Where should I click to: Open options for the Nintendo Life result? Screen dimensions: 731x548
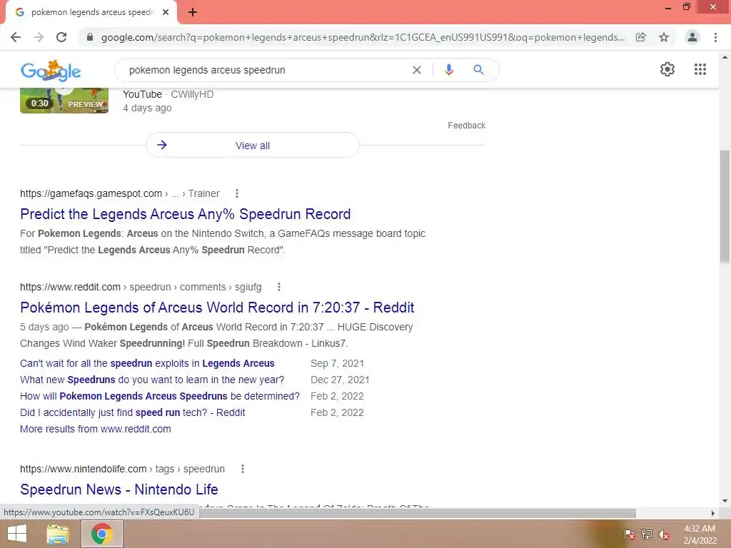243,469
